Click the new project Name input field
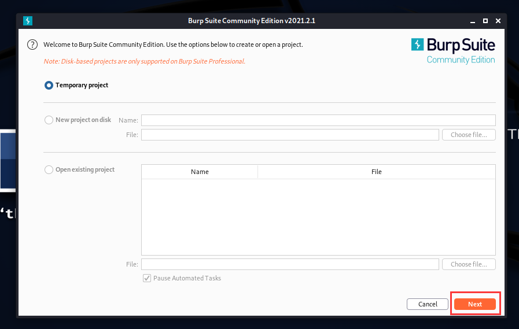Screen dimensions: 519x329 (x=318, y=120)
